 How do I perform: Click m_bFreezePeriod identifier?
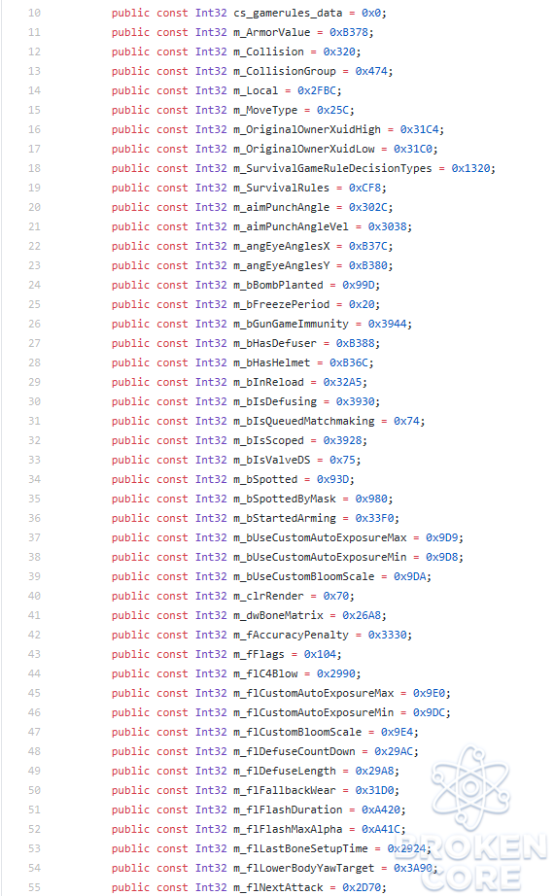(281, 304)
